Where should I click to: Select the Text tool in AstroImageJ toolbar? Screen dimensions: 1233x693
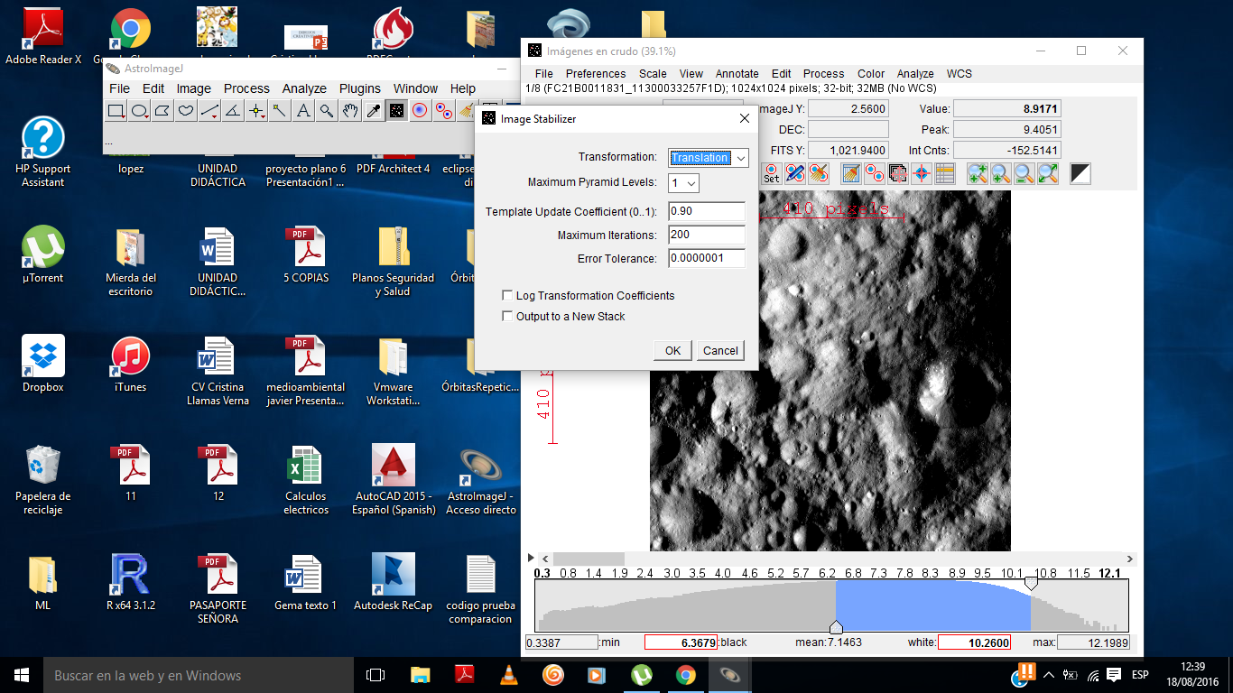click(x=303, y=111)
